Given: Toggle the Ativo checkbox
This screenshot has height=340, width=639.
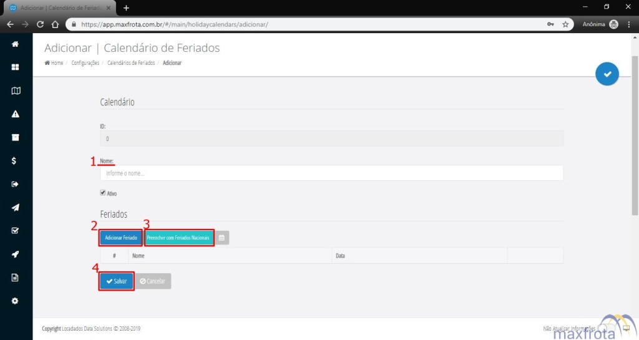Looking at the screenshot, I should (x=103, y=193).
